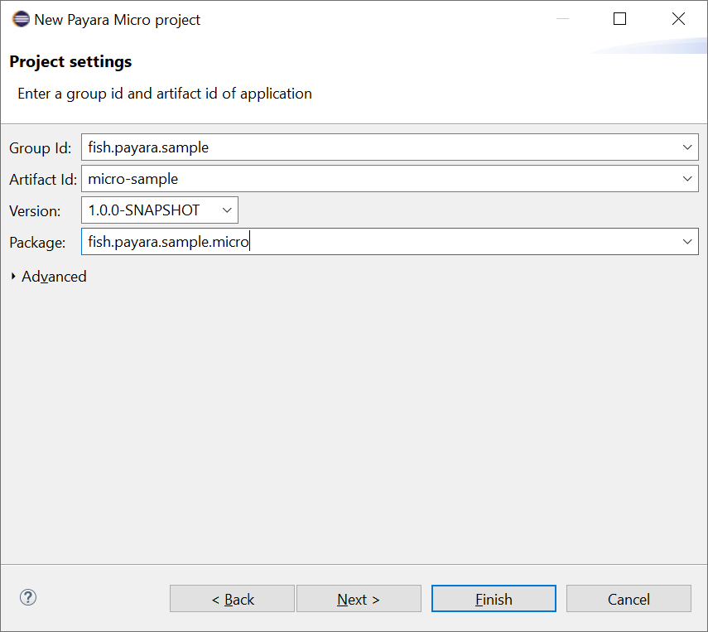
Task: Click the 1.0.0-SNAPSHOT version text
Action: click(145, 210)
